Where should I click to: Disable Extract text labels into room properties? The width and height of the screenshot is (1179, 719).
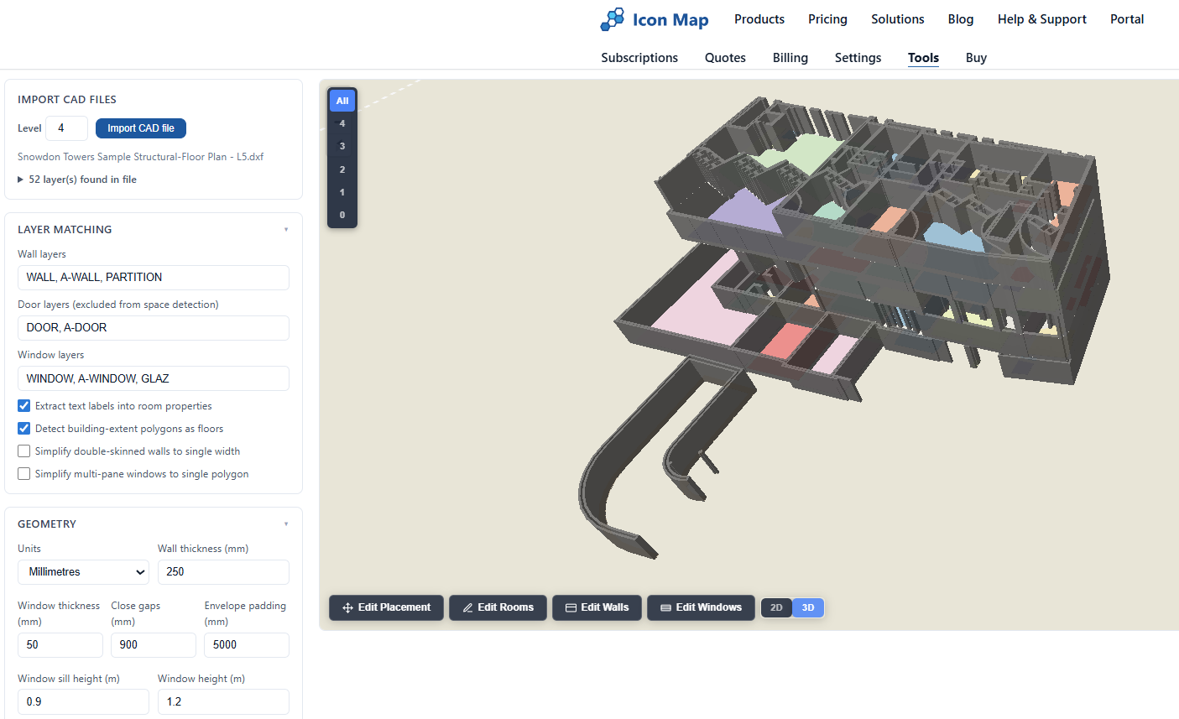[x=23, y=405]
